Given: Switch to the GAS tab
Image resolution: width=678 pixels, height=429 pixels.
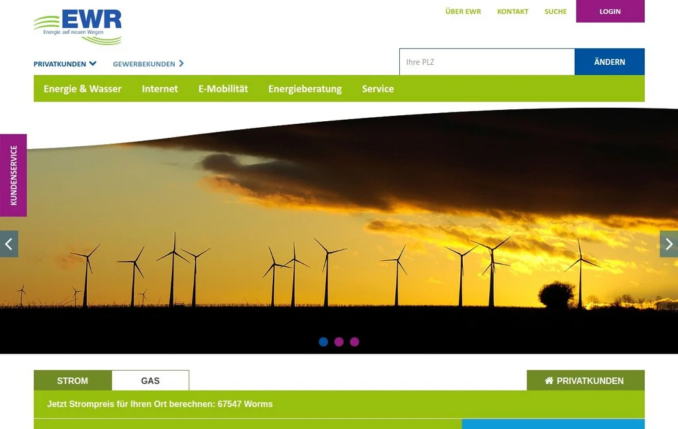Looking at the screenshot, I should pos(150,380).
